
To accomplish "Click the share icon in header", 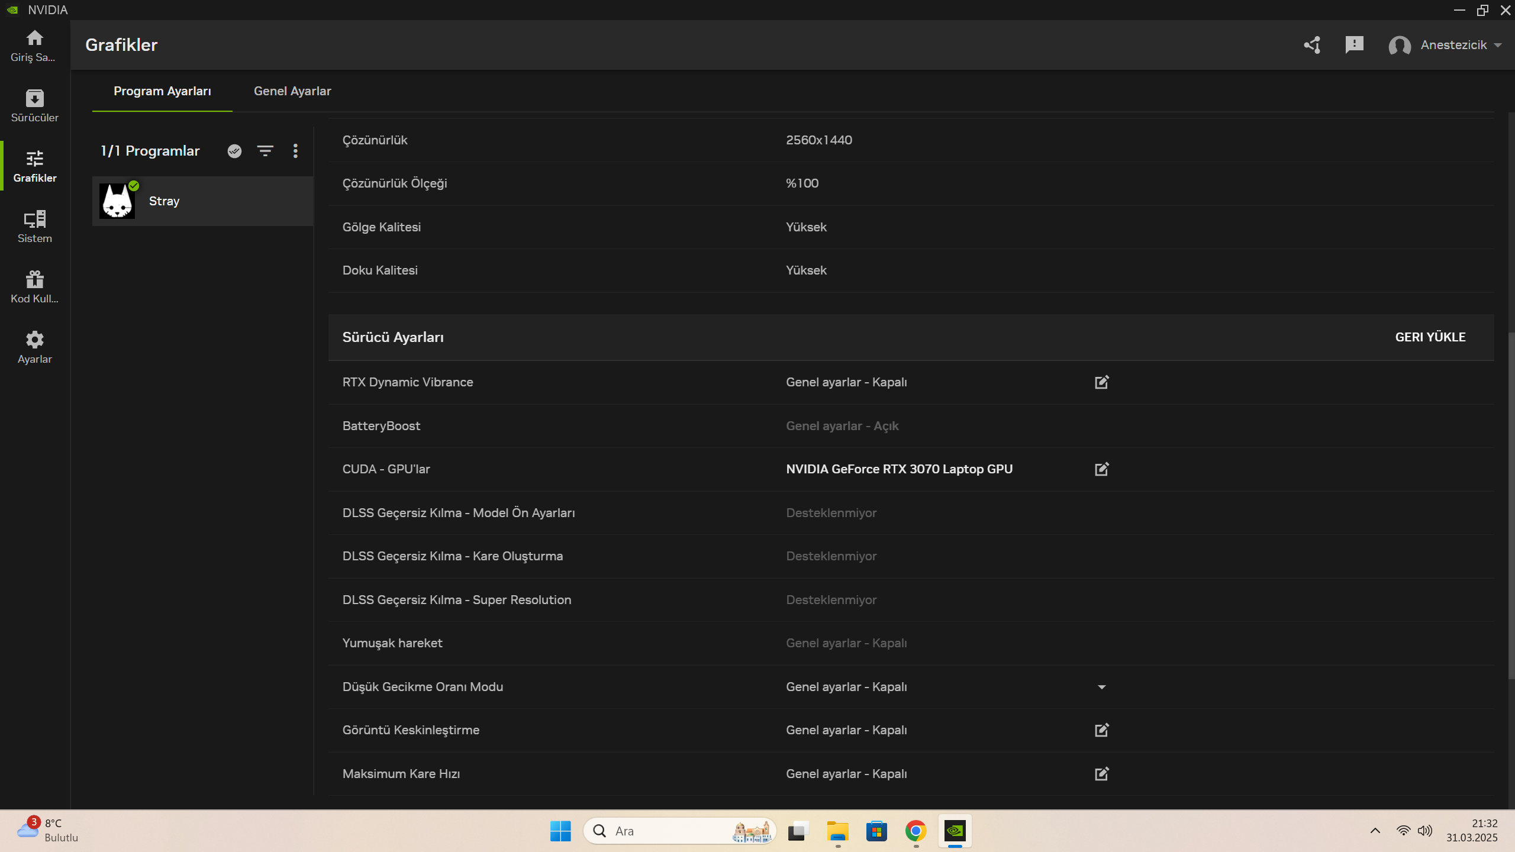I will 1312,45.
